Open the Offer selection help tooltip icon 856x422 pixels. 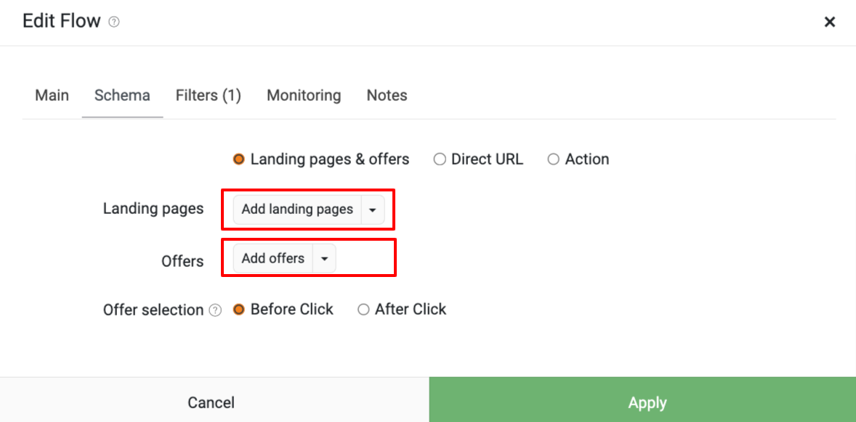click(216, 310)
